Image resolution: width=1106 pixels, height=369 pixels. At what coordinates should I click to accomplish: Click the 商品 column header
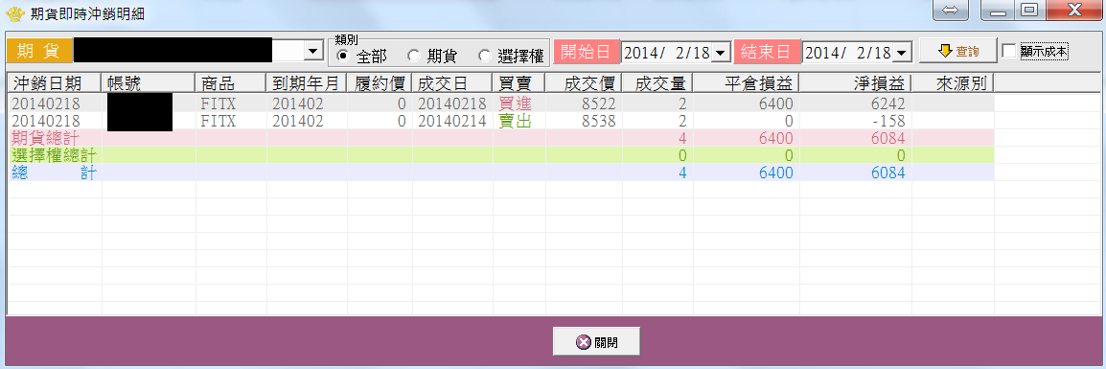pyautogui.click(x=231, y=83)
